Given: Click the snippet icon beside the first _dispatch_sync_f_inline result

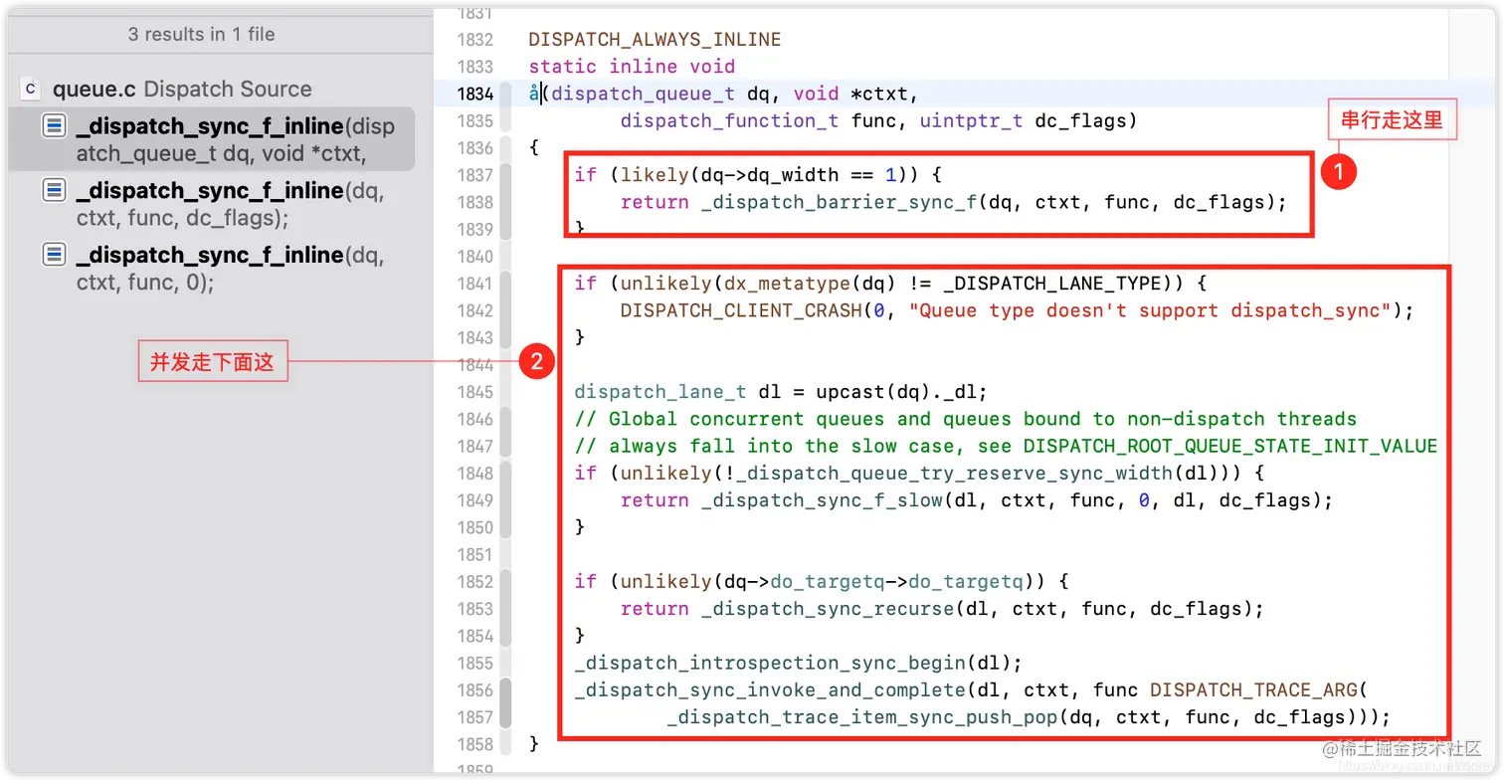Looking at the screenshot, I should coord(54,126).
